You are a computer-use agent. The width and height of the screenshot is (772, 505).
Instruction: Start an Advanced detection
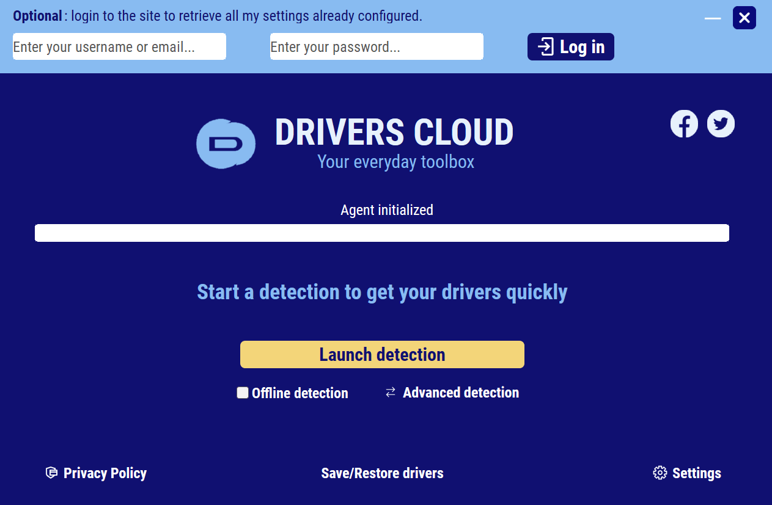pos(460,393)
